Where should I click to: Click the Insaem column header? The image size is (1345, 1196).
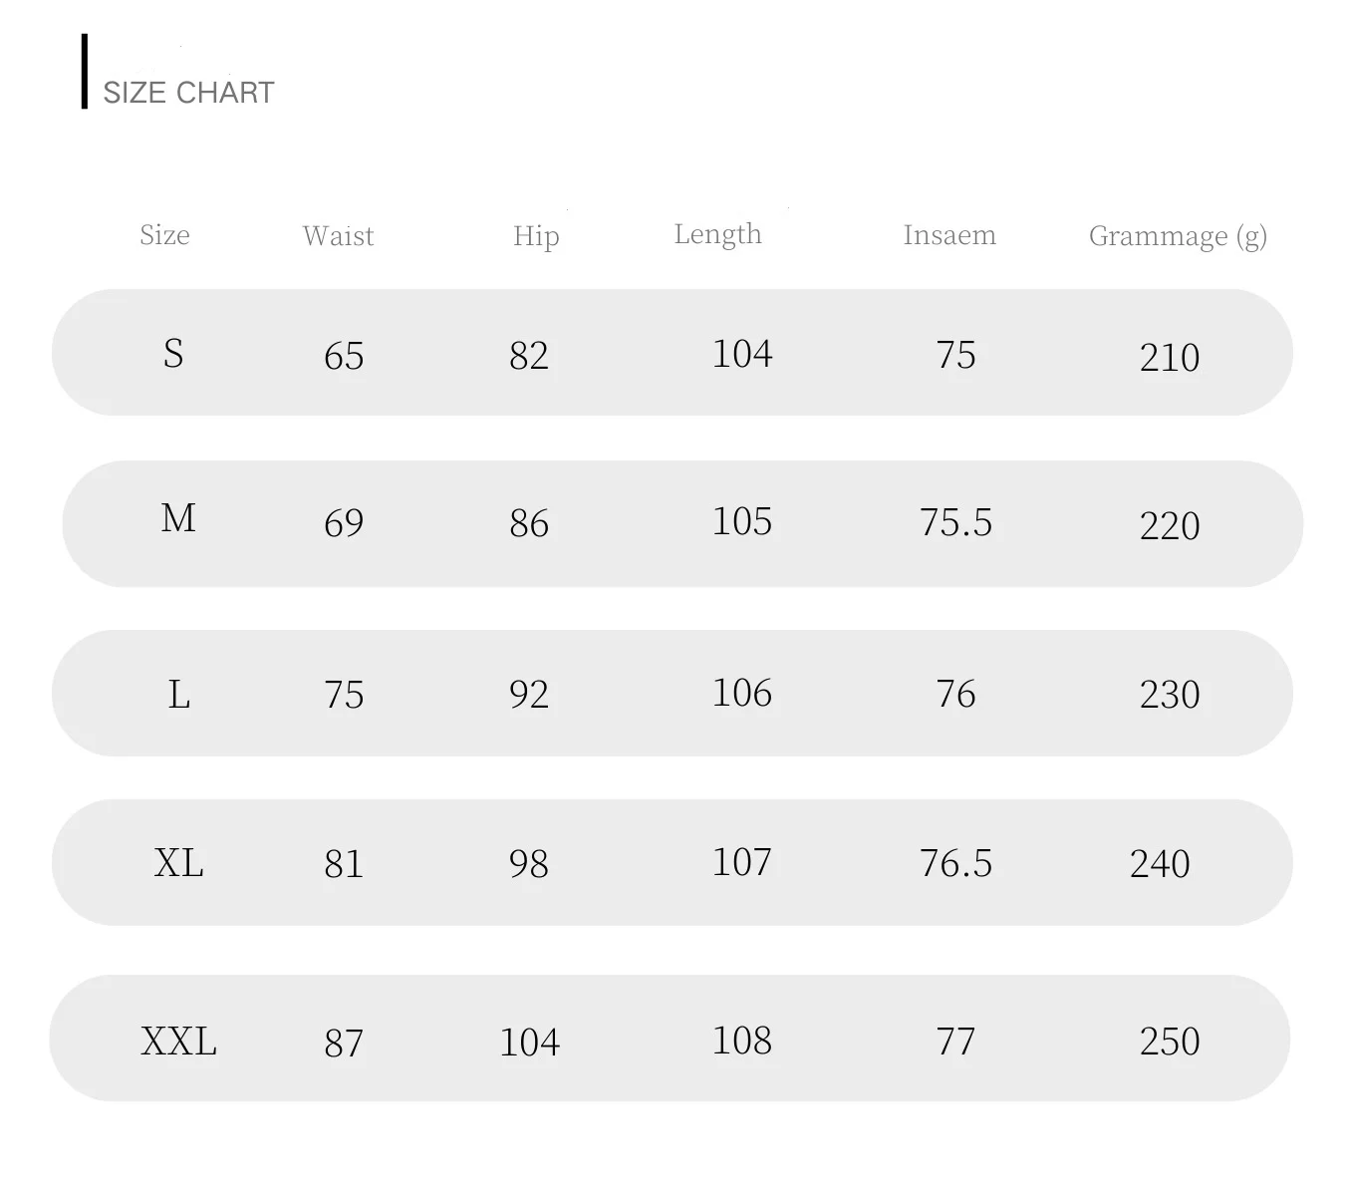(949, 235)
